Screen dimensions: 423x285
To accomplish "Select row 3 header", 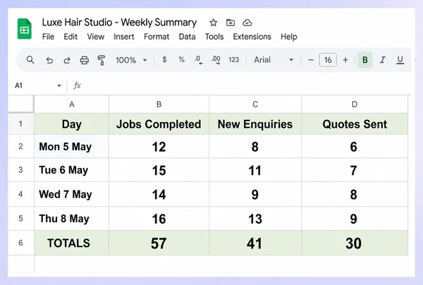I will click(20, 170).
